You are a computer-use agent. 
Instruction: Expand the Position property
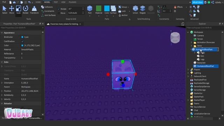click(2, 91)
